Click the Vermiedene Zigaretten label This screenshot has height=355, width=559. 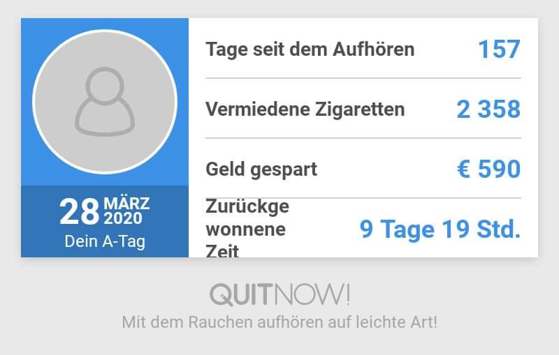(x=305, y=109)
